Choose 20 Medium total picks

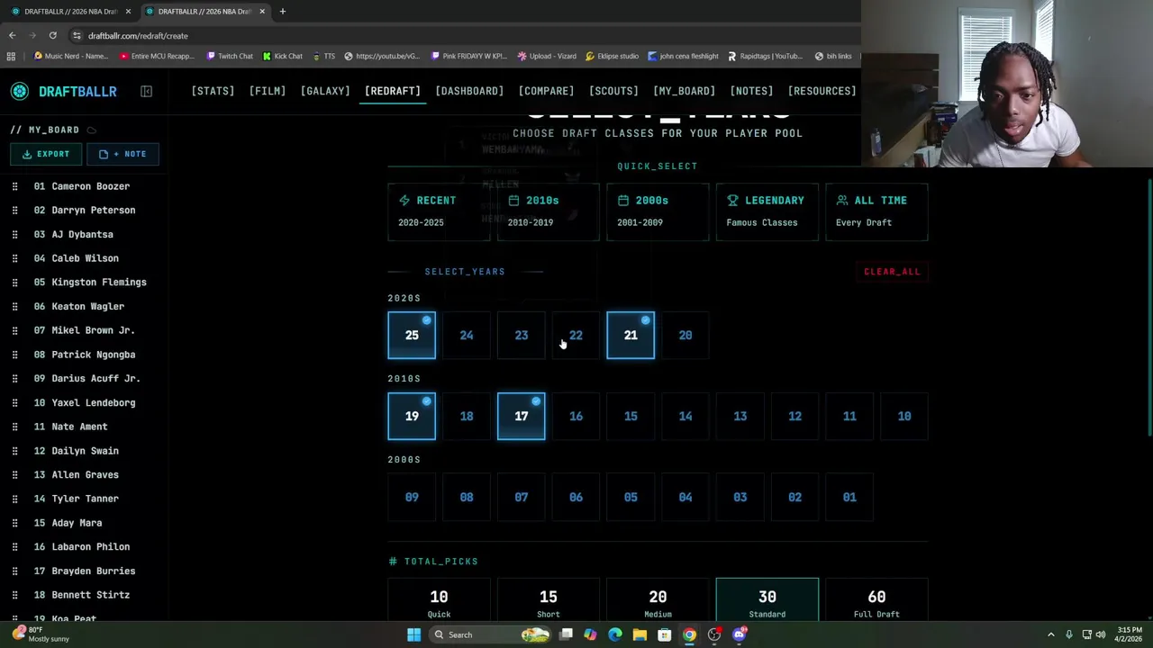click(x=658, y=600)
